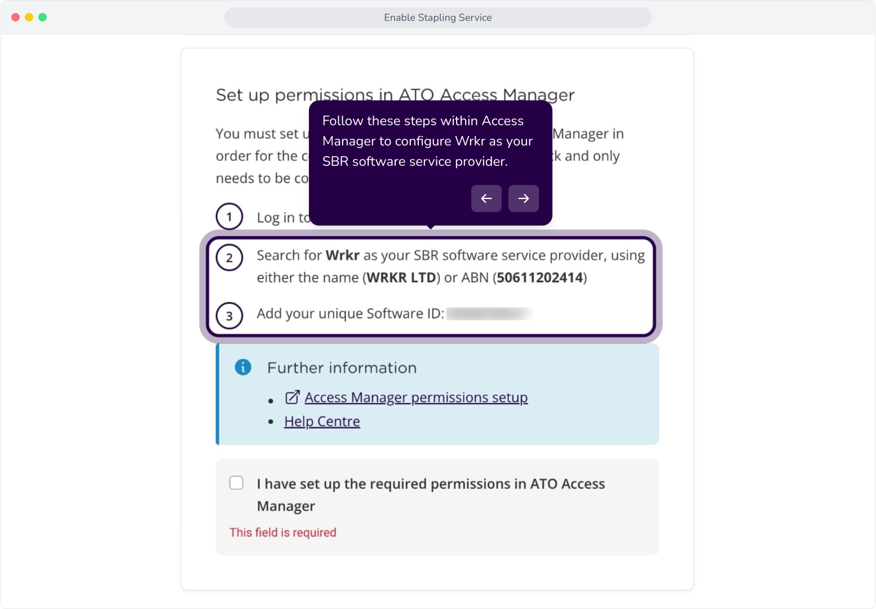
Task: Click the Enable Stapling Service title bar
Action: point(438,17)
